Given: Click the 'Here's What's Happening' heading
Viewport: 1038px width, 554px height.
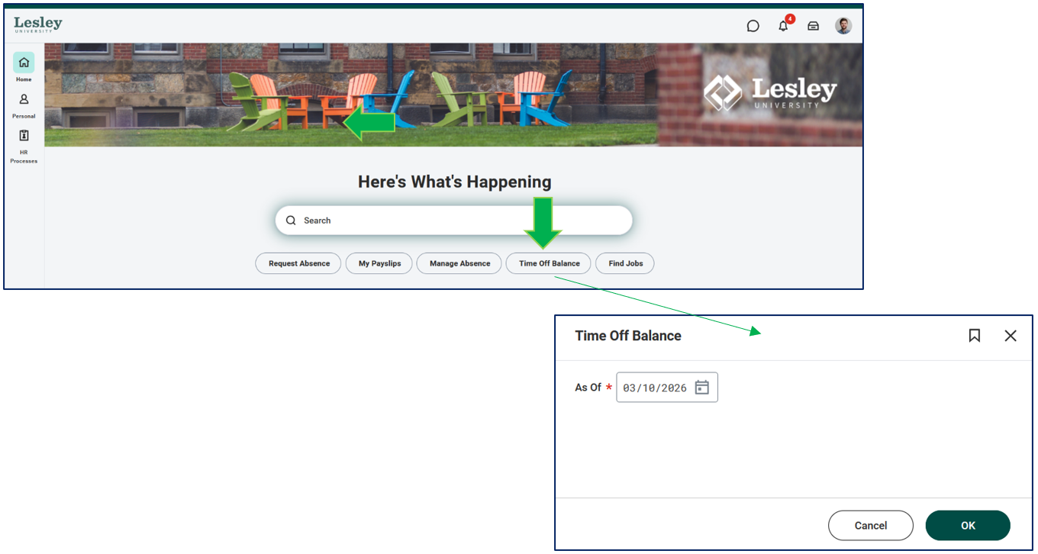Looking at the screenshot, I should point(455,182).
